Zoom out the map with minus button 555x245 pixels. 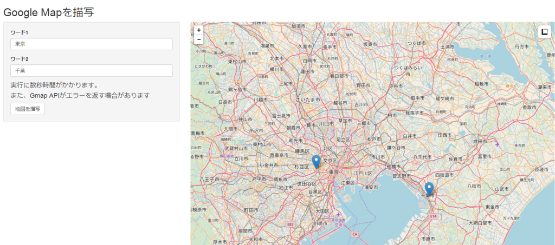point(199,39)
